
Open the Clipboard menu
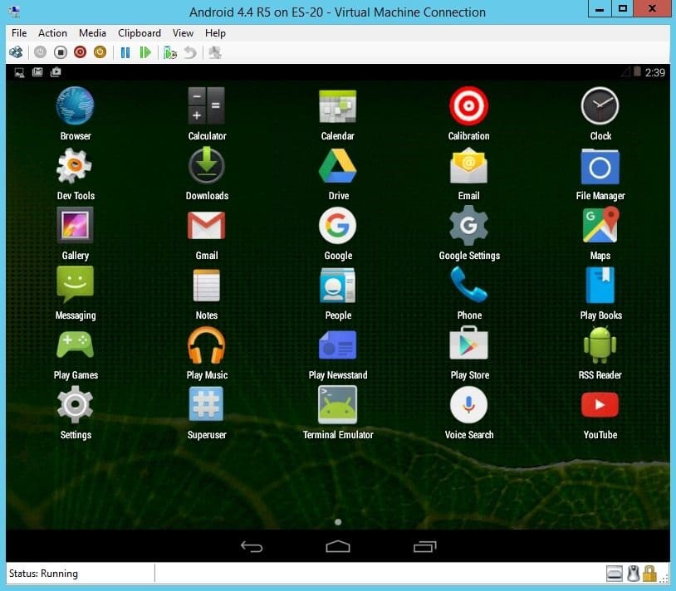[140, 33]
